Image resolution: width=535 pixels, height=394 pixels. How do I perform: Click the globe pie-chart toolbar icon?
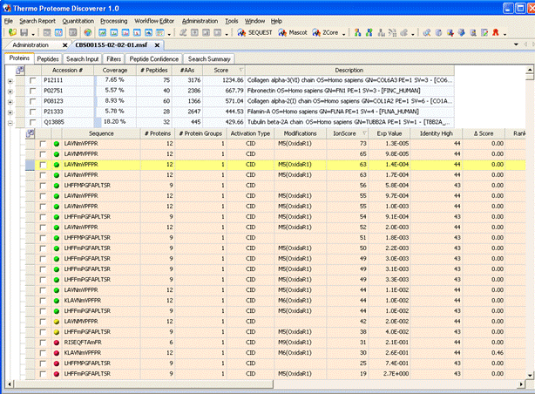point(88,33)
